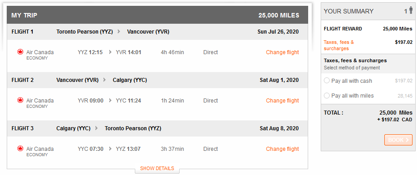
Task: Click the Book button
Action: tap(398, 140)
